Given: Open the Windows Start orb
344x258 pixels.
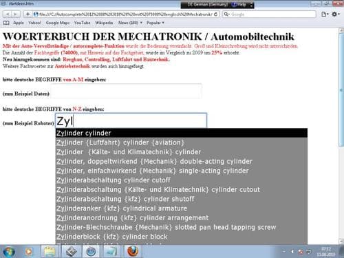Looking at the screenshot, I should [x=9, y=252].
